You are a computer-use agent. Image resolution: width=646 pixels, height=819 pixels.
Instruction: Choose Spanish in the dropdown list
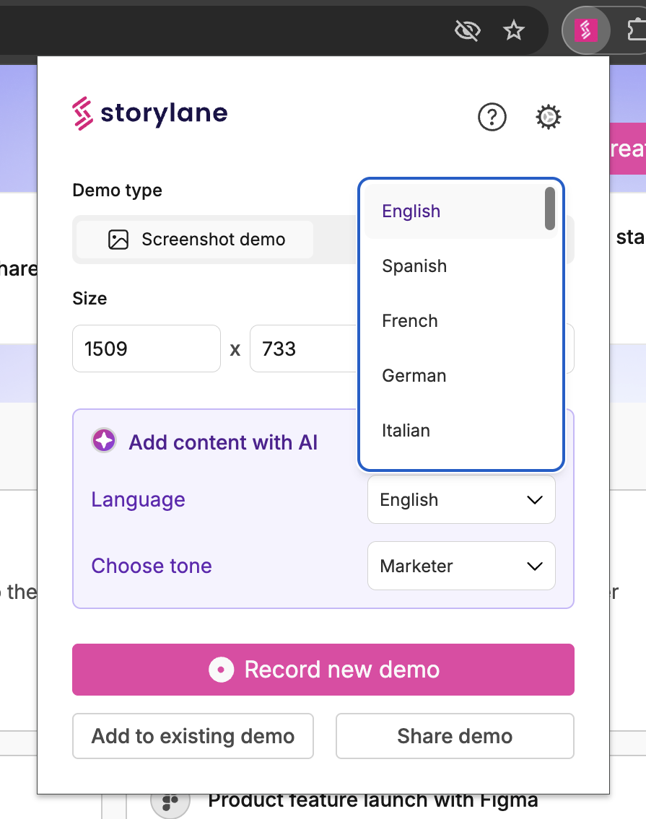point(414,266)
